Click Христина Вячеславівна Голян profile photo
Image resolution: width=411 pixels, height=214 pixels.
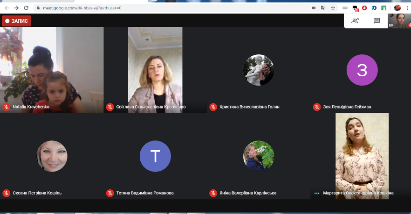point(259,70)
